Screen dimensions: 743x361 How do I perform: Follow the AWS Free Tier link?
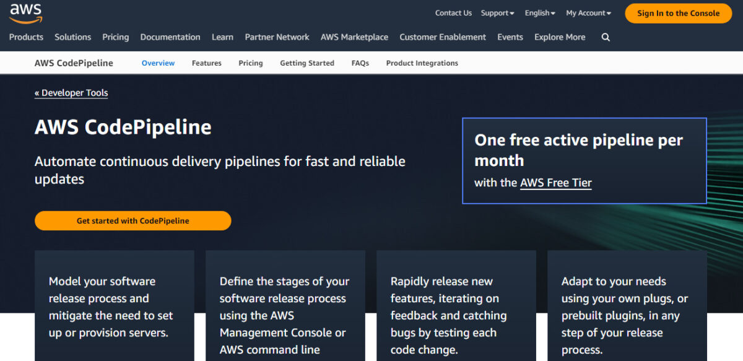pos(555,183)
